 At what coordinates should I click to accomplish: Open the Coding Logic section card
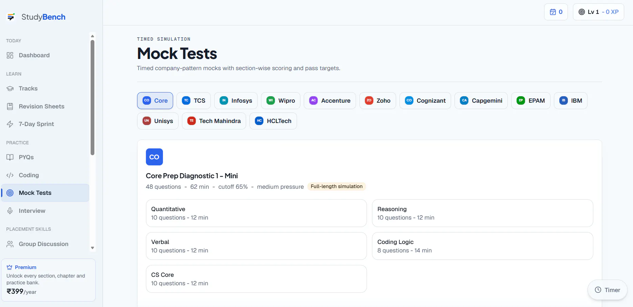point(483,246)
